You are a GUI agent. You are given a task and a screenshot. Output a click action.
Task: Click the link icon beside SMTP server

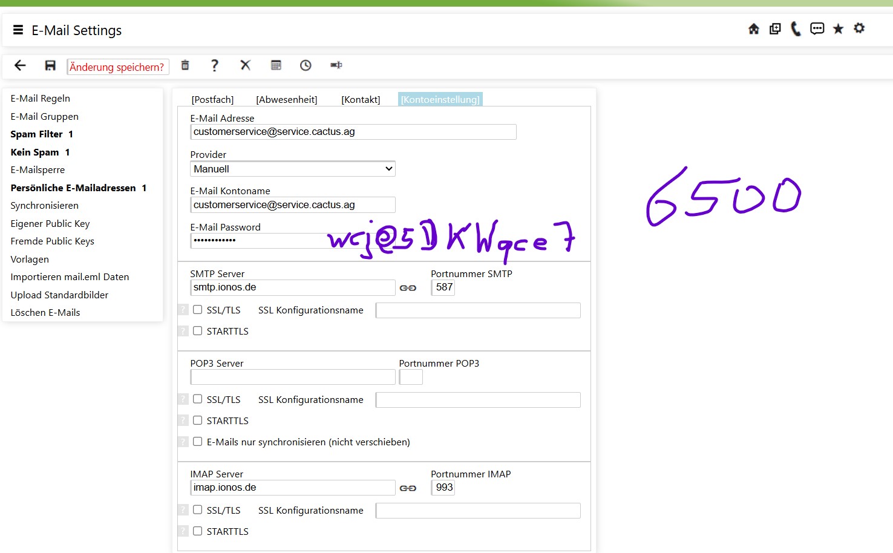[408, 288]
